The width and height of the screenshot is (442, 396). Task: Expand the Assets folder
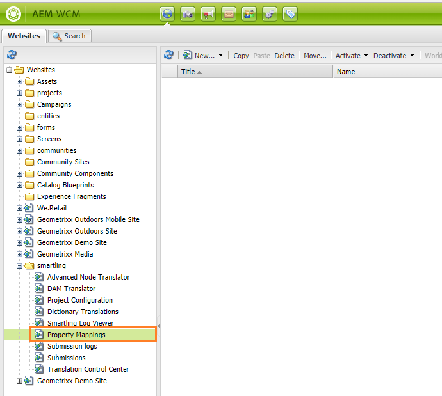pyautogui.click(x=19, y=82)
